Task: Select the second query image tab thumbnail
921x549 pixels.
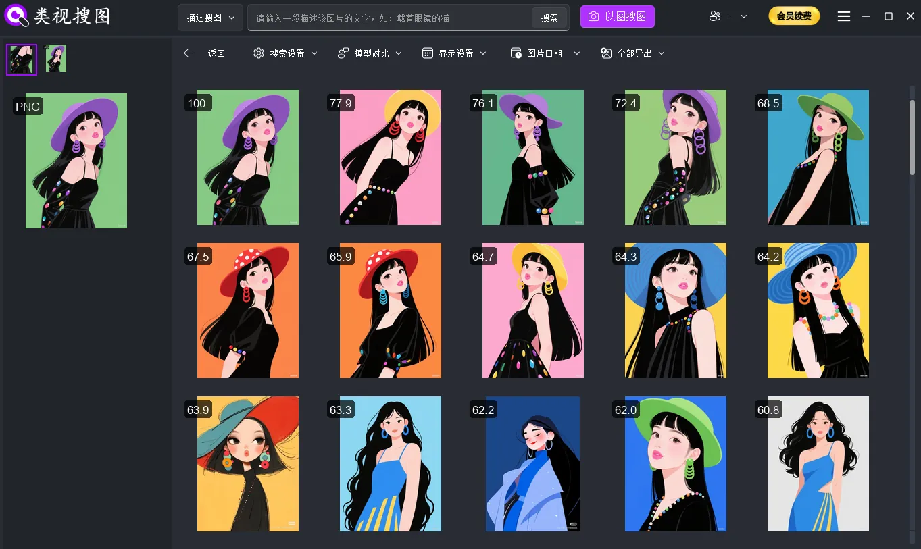Action: click(55, 59)
